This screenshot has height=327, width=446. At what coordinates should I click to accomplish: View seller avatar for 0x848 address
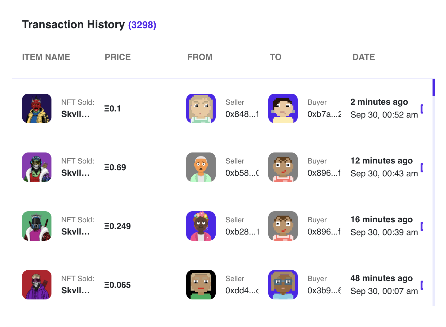point(201,108)
